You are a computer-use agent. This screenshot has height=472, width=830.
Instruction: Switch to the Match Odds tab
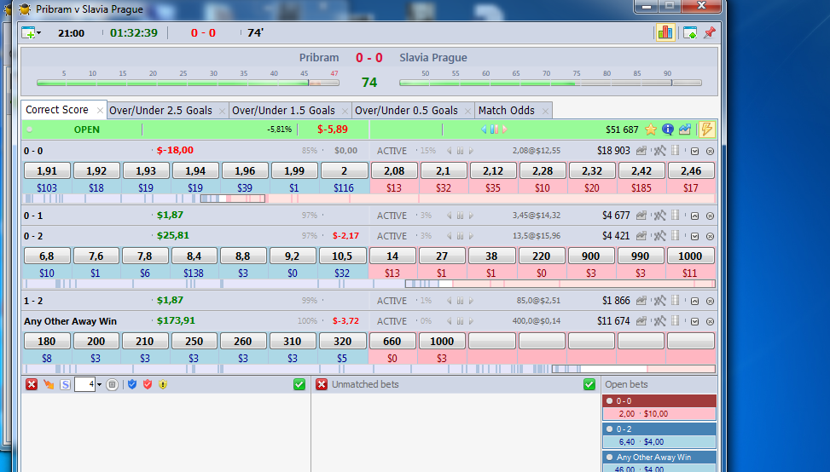click(506, 111)
